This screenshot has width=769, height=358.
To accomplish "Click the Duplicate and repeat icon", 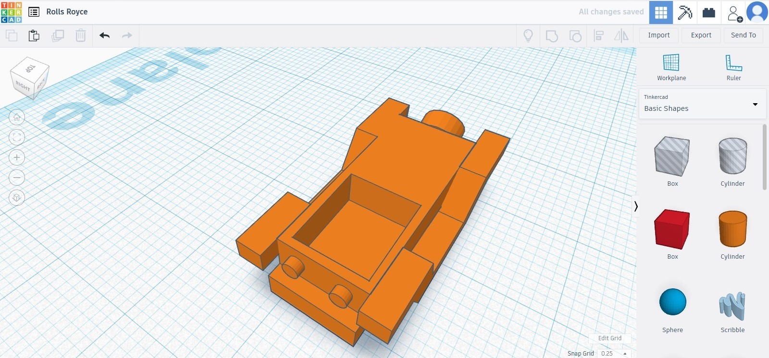I will (x=58, y=36).
